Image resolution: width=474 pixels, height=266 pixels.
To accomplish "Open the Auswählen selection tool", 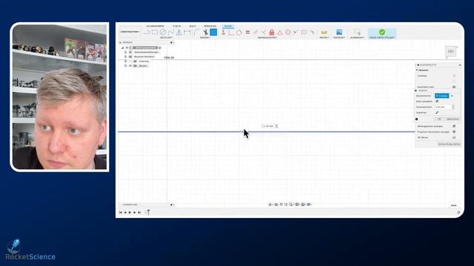I will pyautogui.click(x=357, y=32).
